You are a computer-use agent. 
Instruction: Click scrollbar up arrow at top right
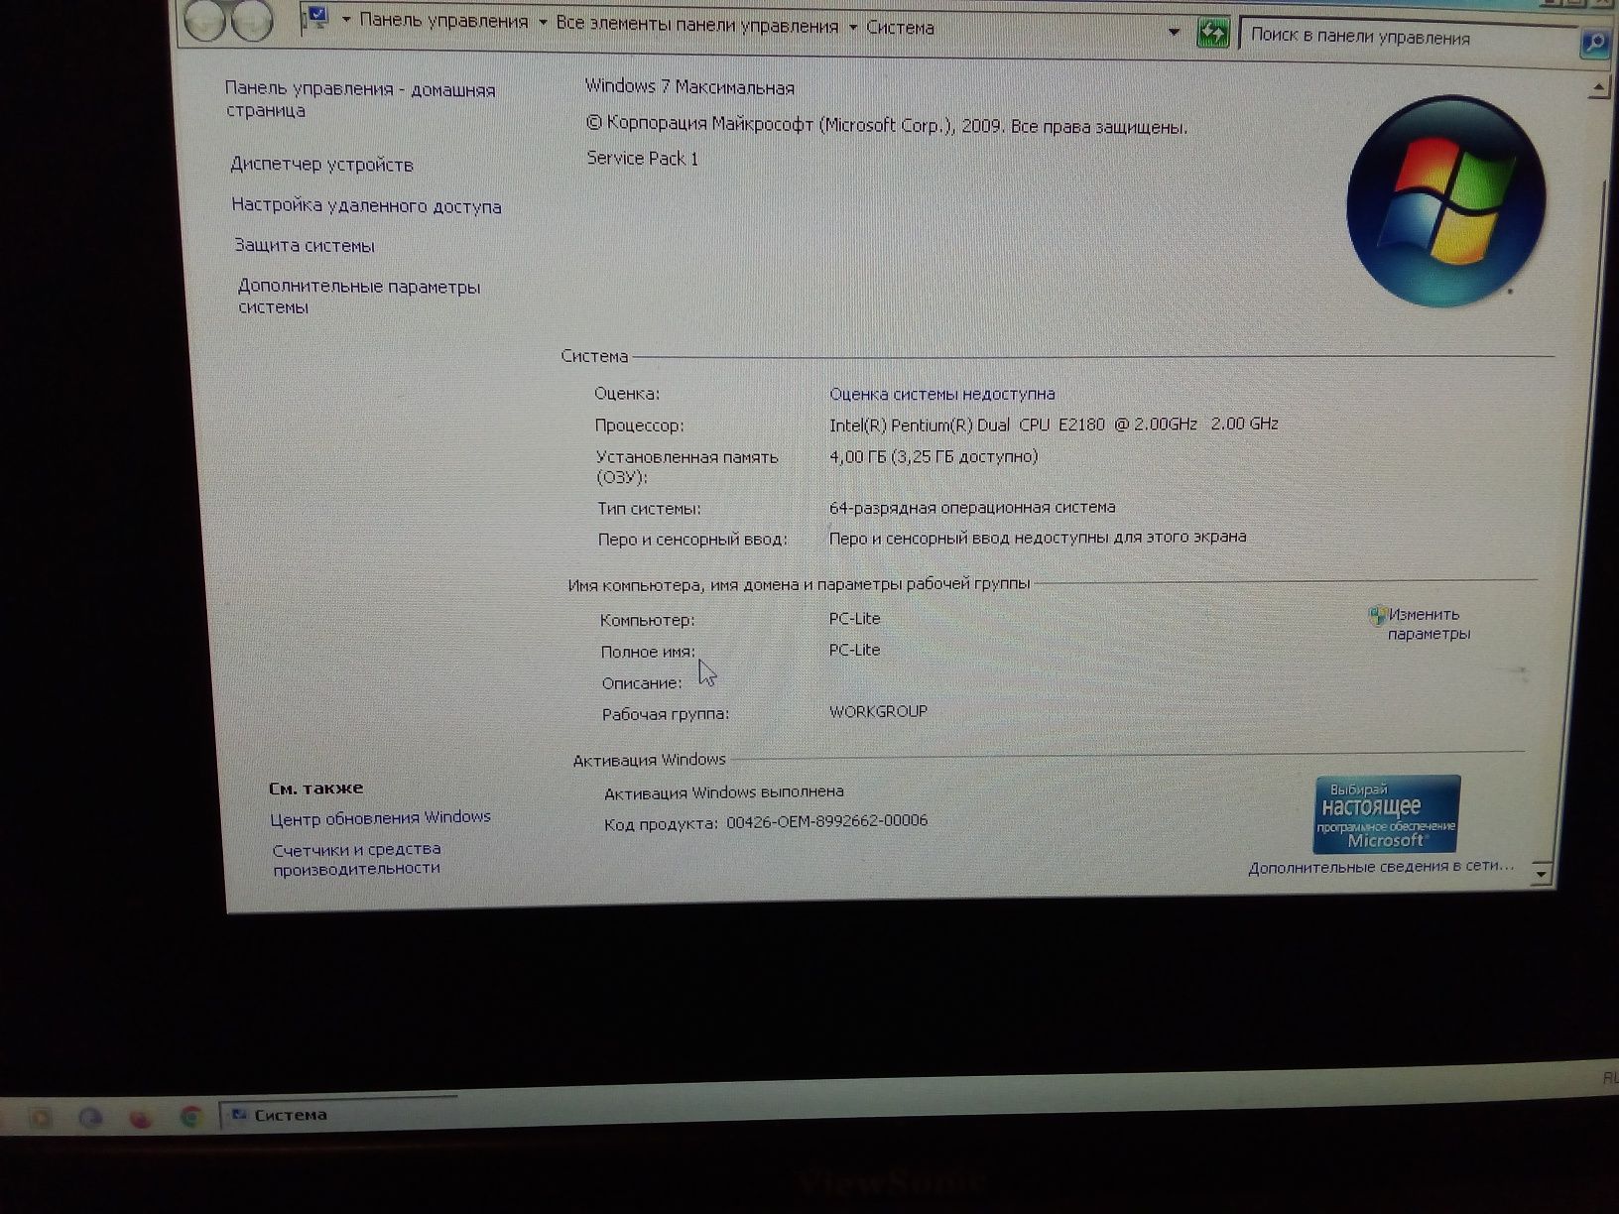1598,89
